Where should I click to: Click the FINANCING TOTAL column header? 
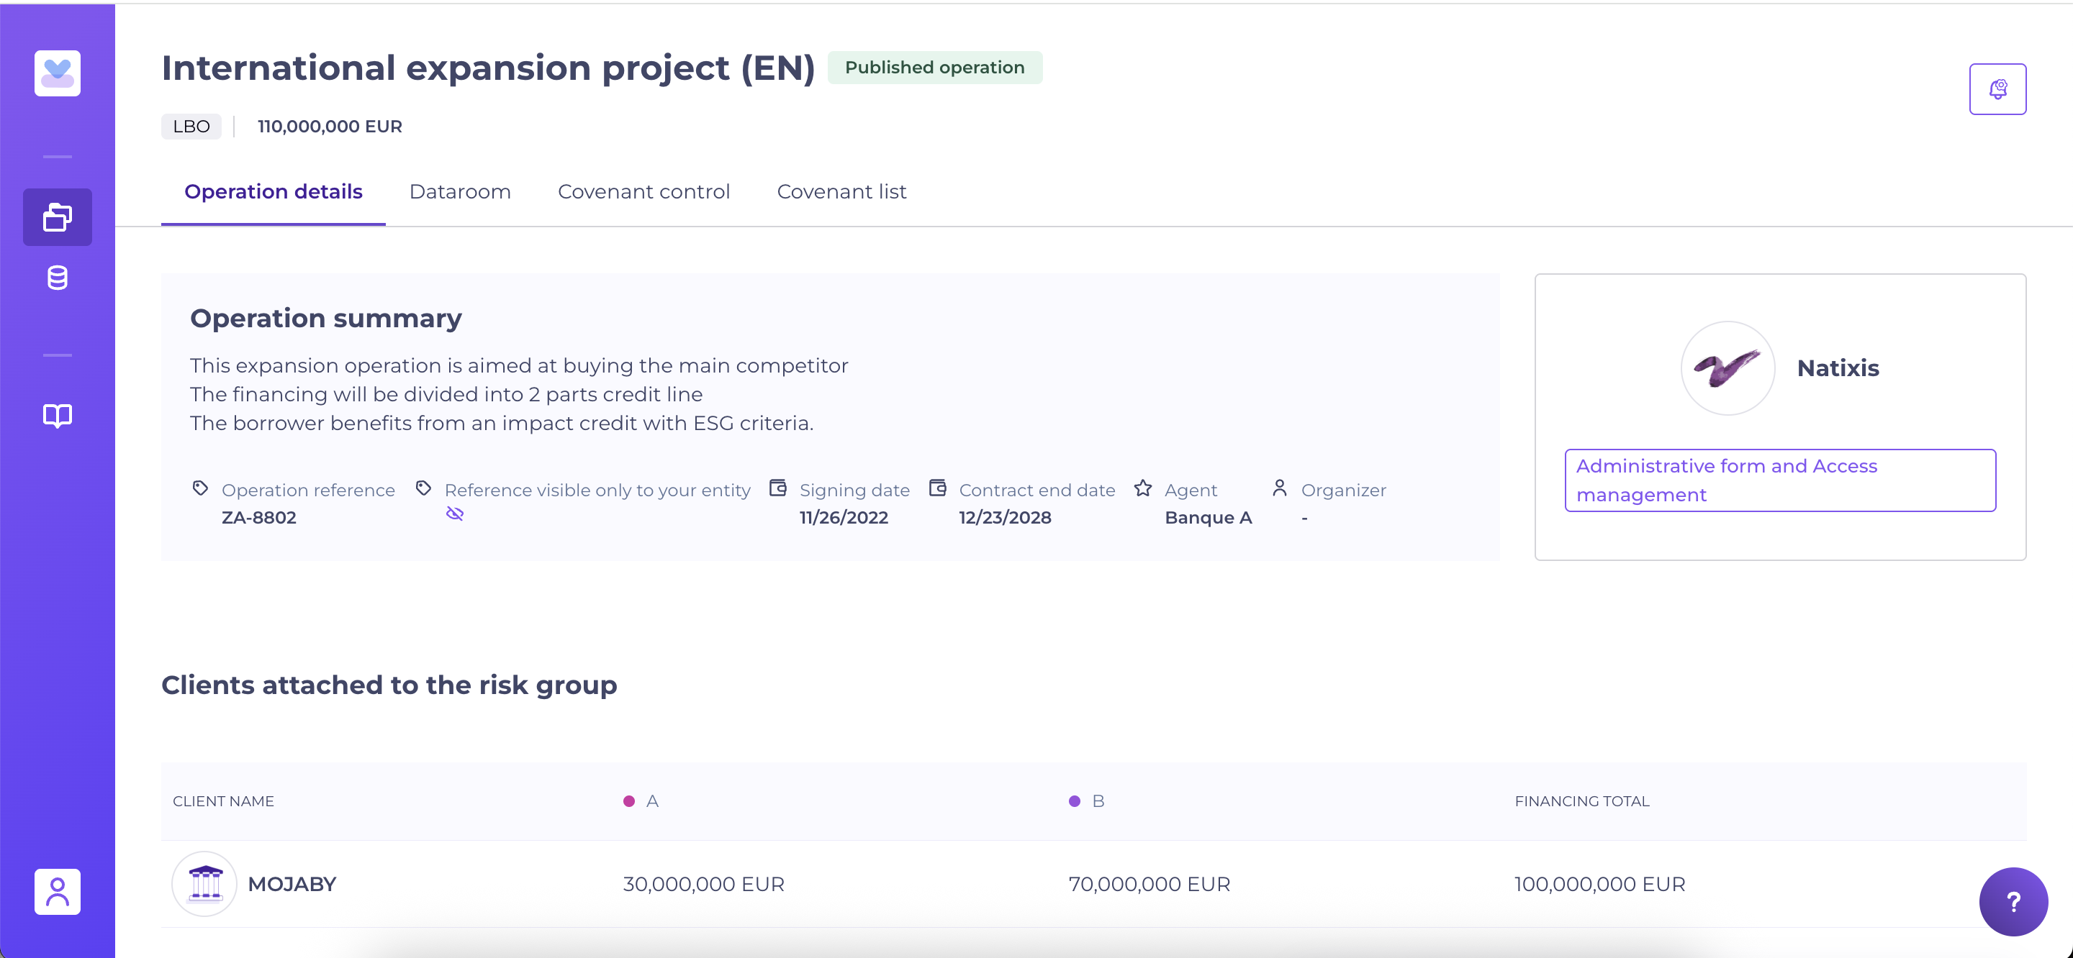(x=1581, y=801)
